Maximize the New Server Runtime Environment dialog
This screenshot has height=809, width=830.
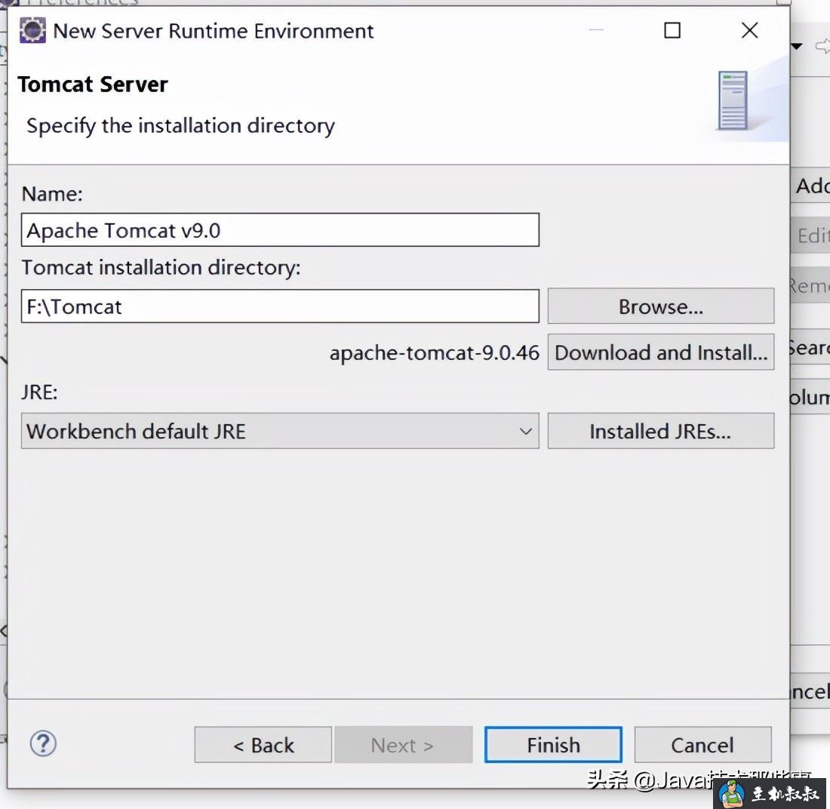pos(672,30)
